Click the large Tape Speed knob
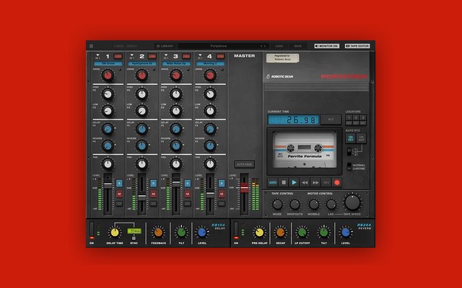This screenshot has height=288, width=462. coord(352,202)
